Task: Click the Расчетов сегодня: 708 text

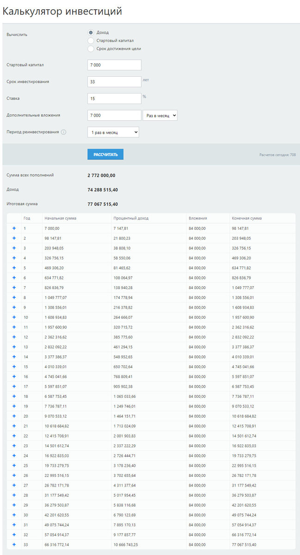Action: click(x=278, y=155)
